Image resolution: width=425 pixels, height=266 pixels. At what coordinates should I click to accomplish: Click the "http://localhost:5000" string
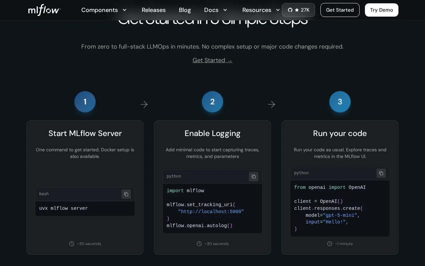point(211,212)
